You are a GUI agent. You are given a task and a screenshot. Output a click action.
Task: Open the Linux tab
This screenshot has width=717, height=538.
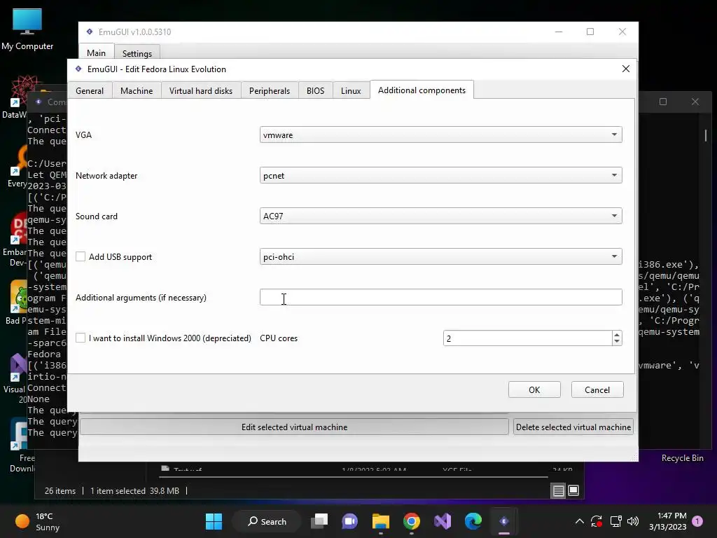351,90
